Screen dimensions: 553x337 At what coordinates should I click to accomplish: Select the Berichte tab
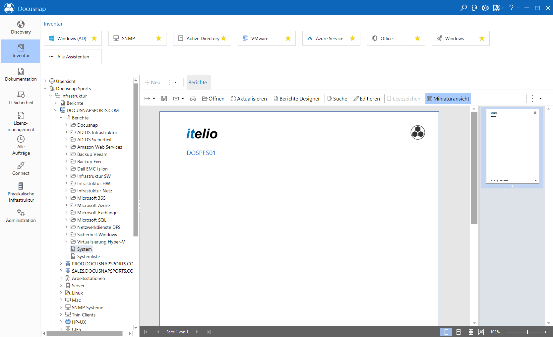point(198,83)
